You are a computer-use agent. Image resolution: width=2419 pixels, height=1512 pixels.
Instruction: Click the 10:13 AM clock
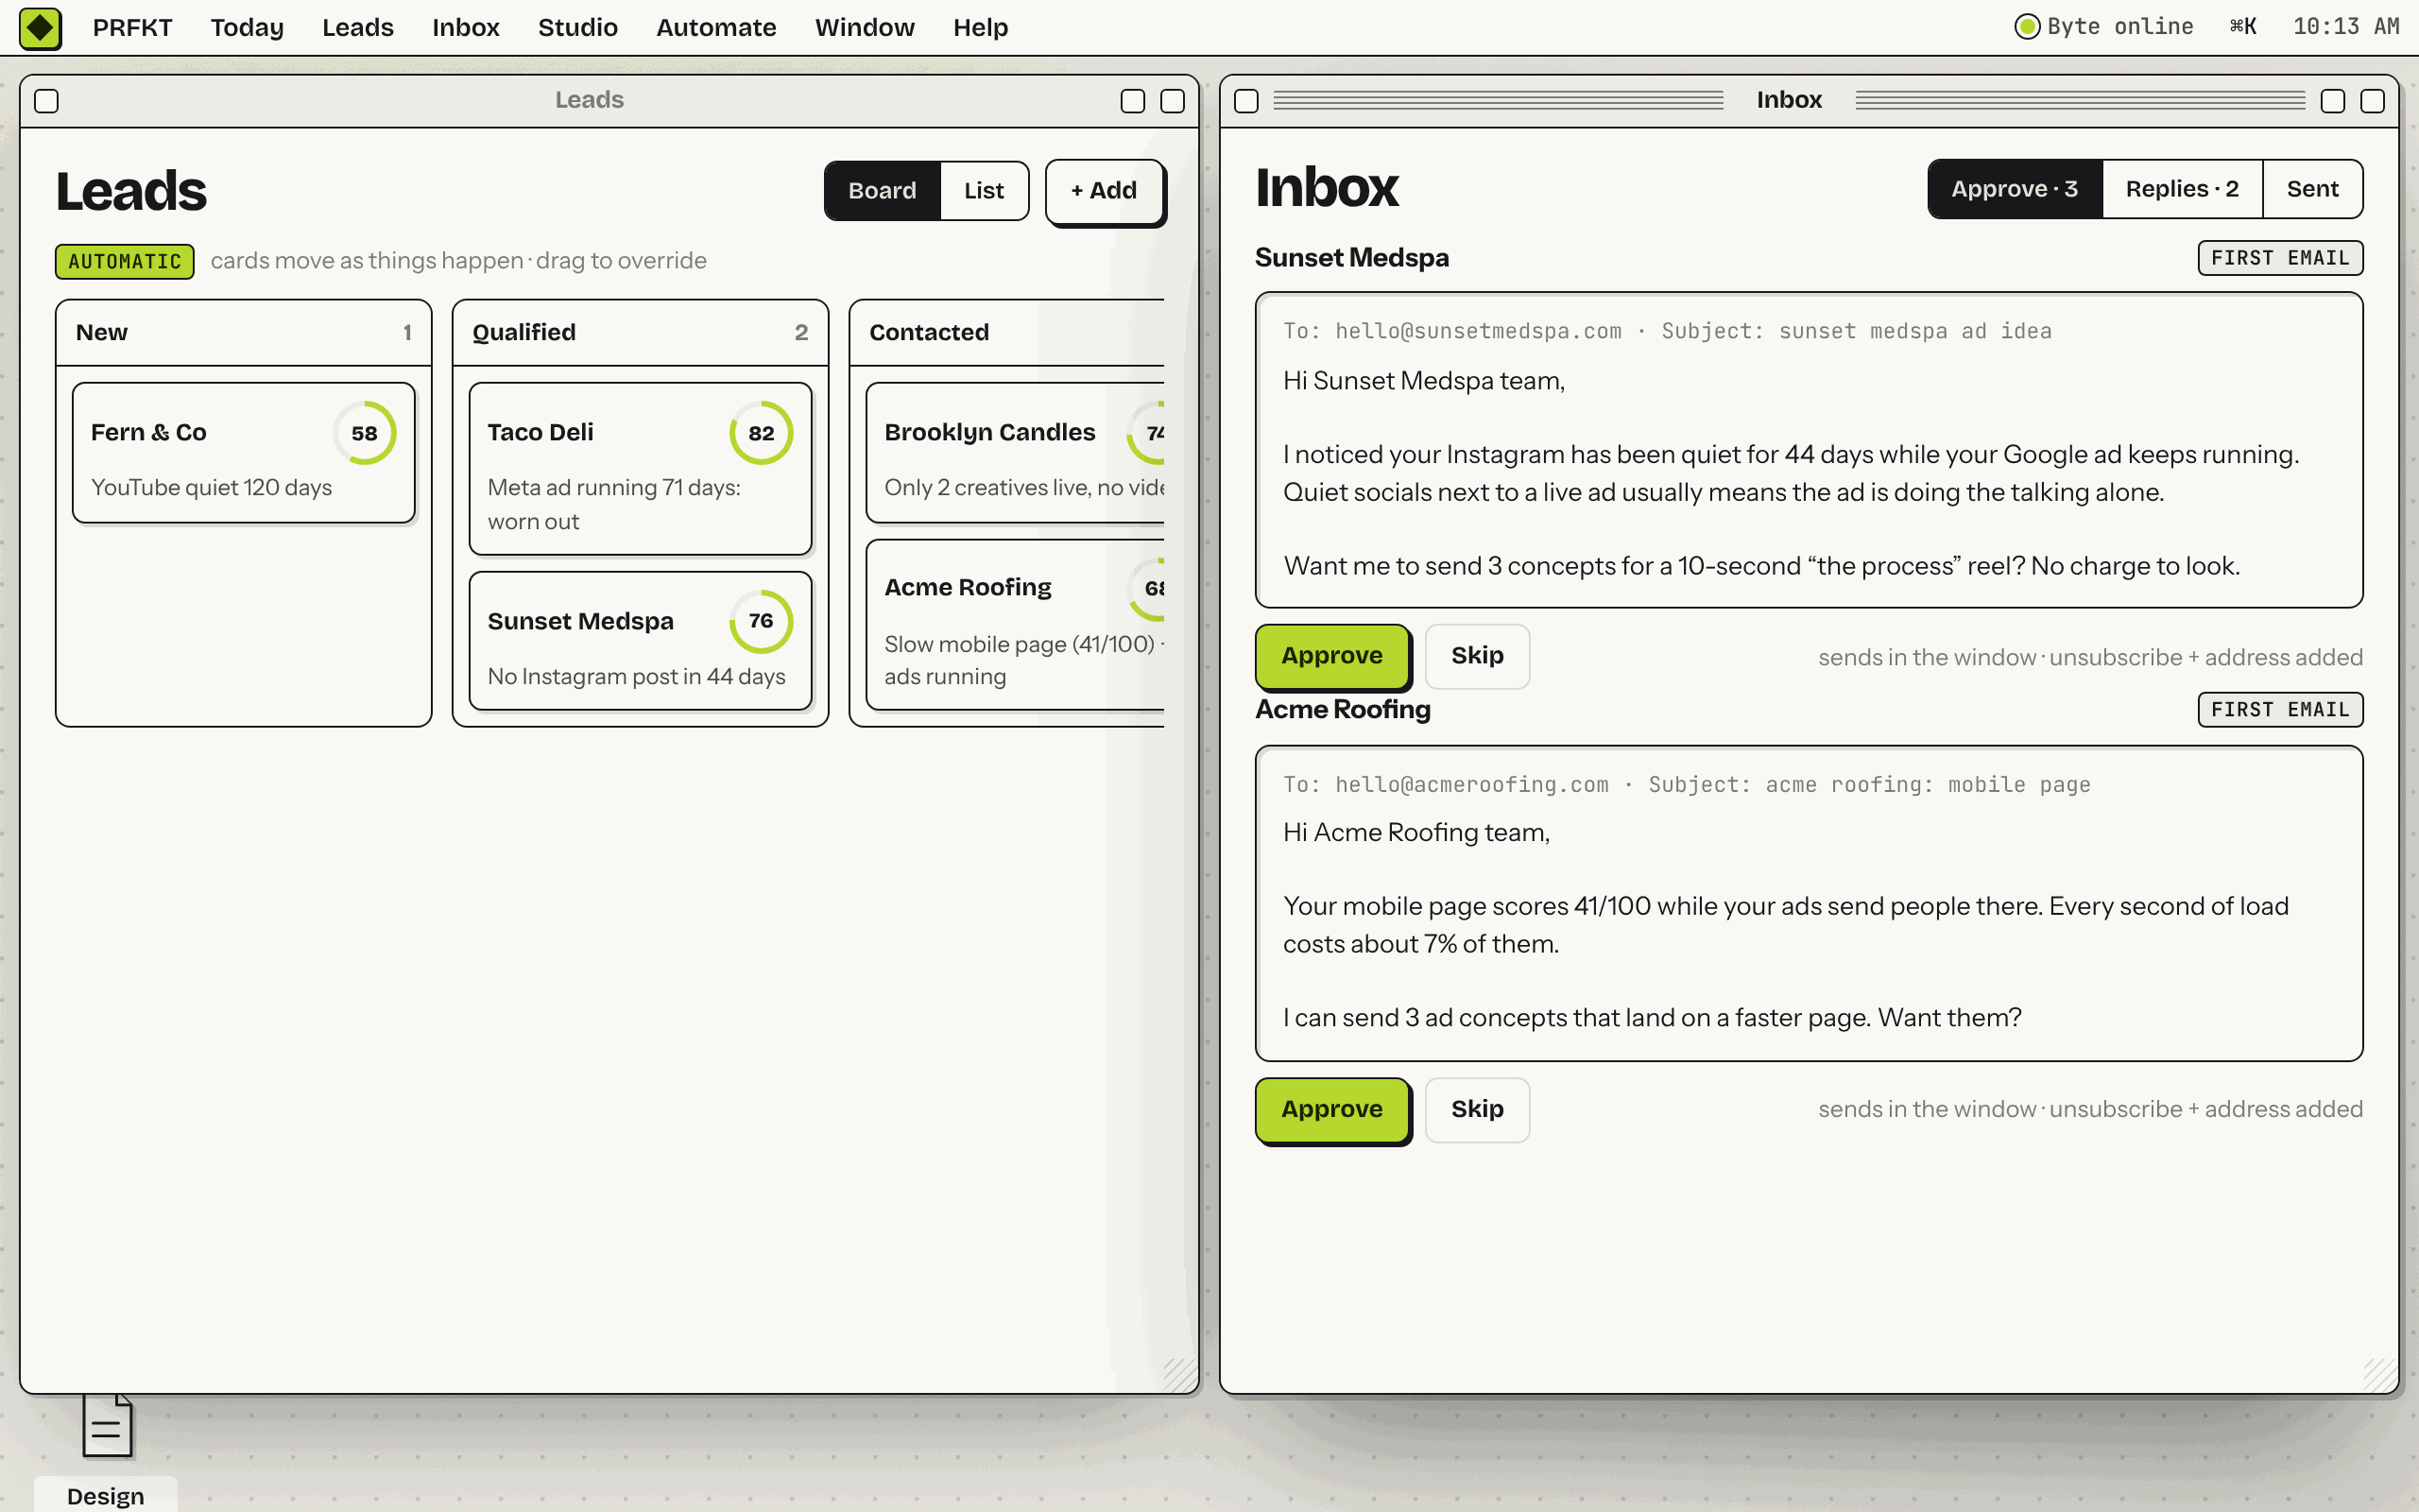(2345, 27)
